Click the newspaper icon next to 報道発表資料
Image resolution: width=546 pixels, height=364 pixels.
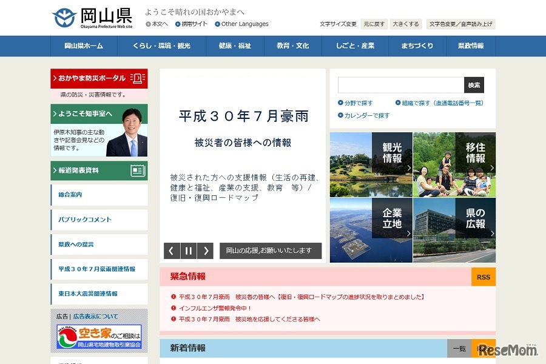click(139, 170)
